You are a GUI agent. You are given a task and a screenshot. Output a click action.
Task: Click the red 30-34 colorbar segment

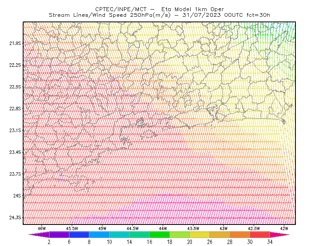(x=260, y=234)
